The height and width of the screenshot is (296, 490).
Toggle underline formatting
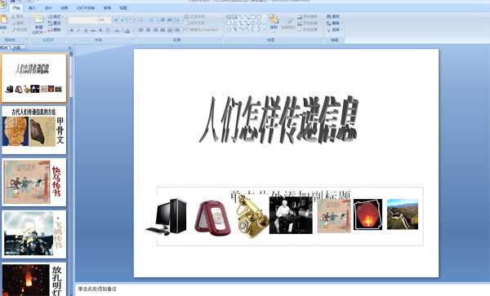pyautogui.click(x=86, y=30)
